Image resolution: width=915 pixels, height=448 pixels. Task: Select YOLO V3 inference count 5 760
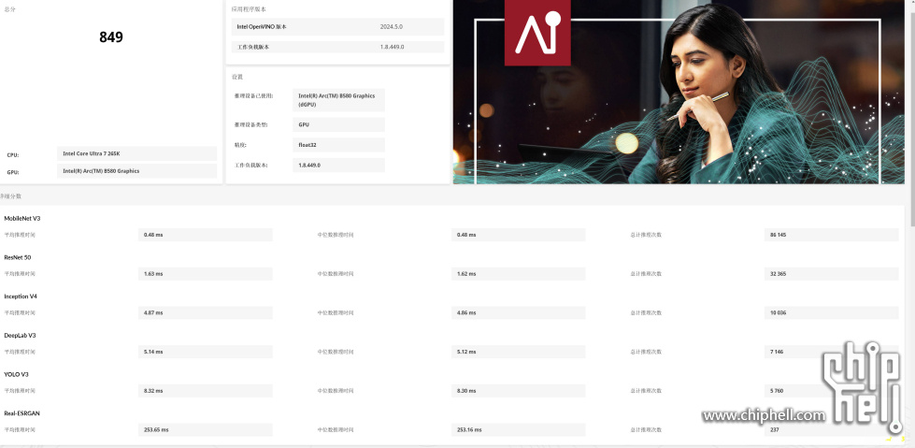[832, 391]
